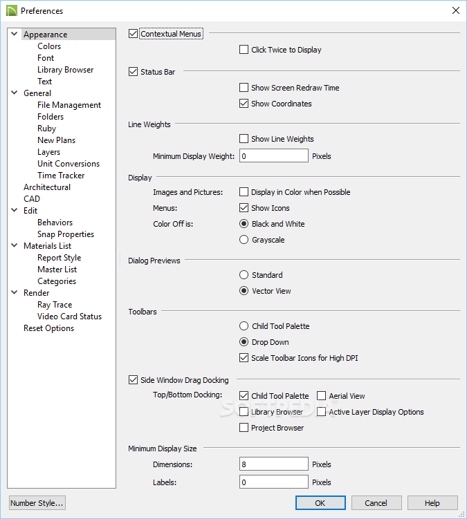This screenshot has width=467, height=519.
Task: Click the Labels pixels field
Action: click(274, 482)
